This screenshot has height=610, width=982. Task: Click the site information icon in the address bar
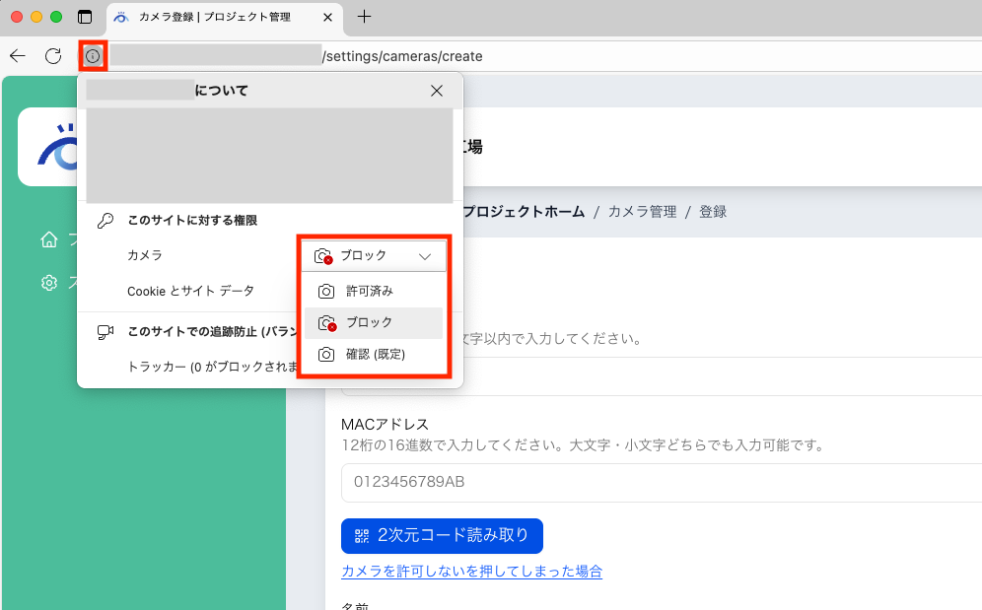pos(92,56)
